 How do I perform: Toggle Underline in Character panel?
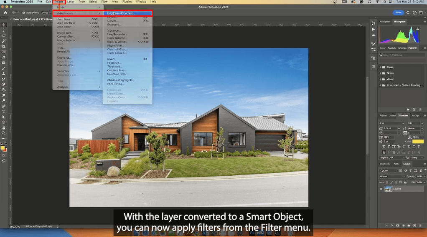pyautogui.click(x=414, y=147)
